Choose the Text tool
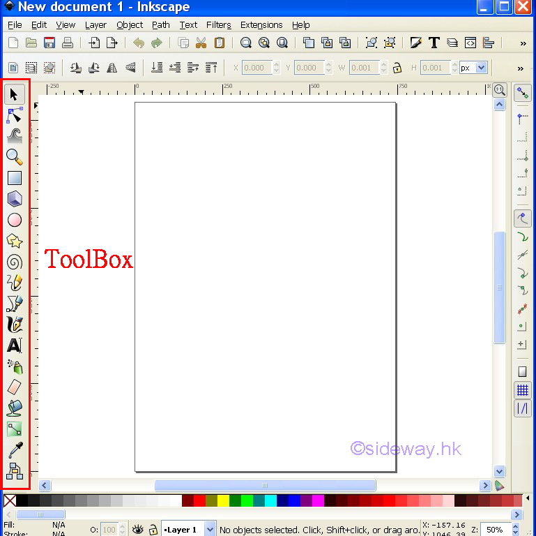Viewport: 536px width, 536px height. (x=15, y=345)
